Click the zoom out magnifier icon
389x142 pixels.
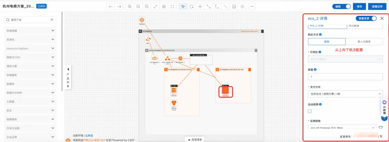click(x=138, y=6)
